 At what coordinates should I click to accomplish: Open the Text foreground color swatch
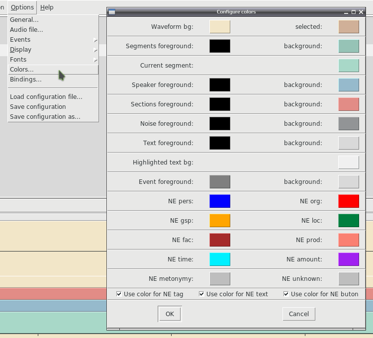click(x=220, y=143)
